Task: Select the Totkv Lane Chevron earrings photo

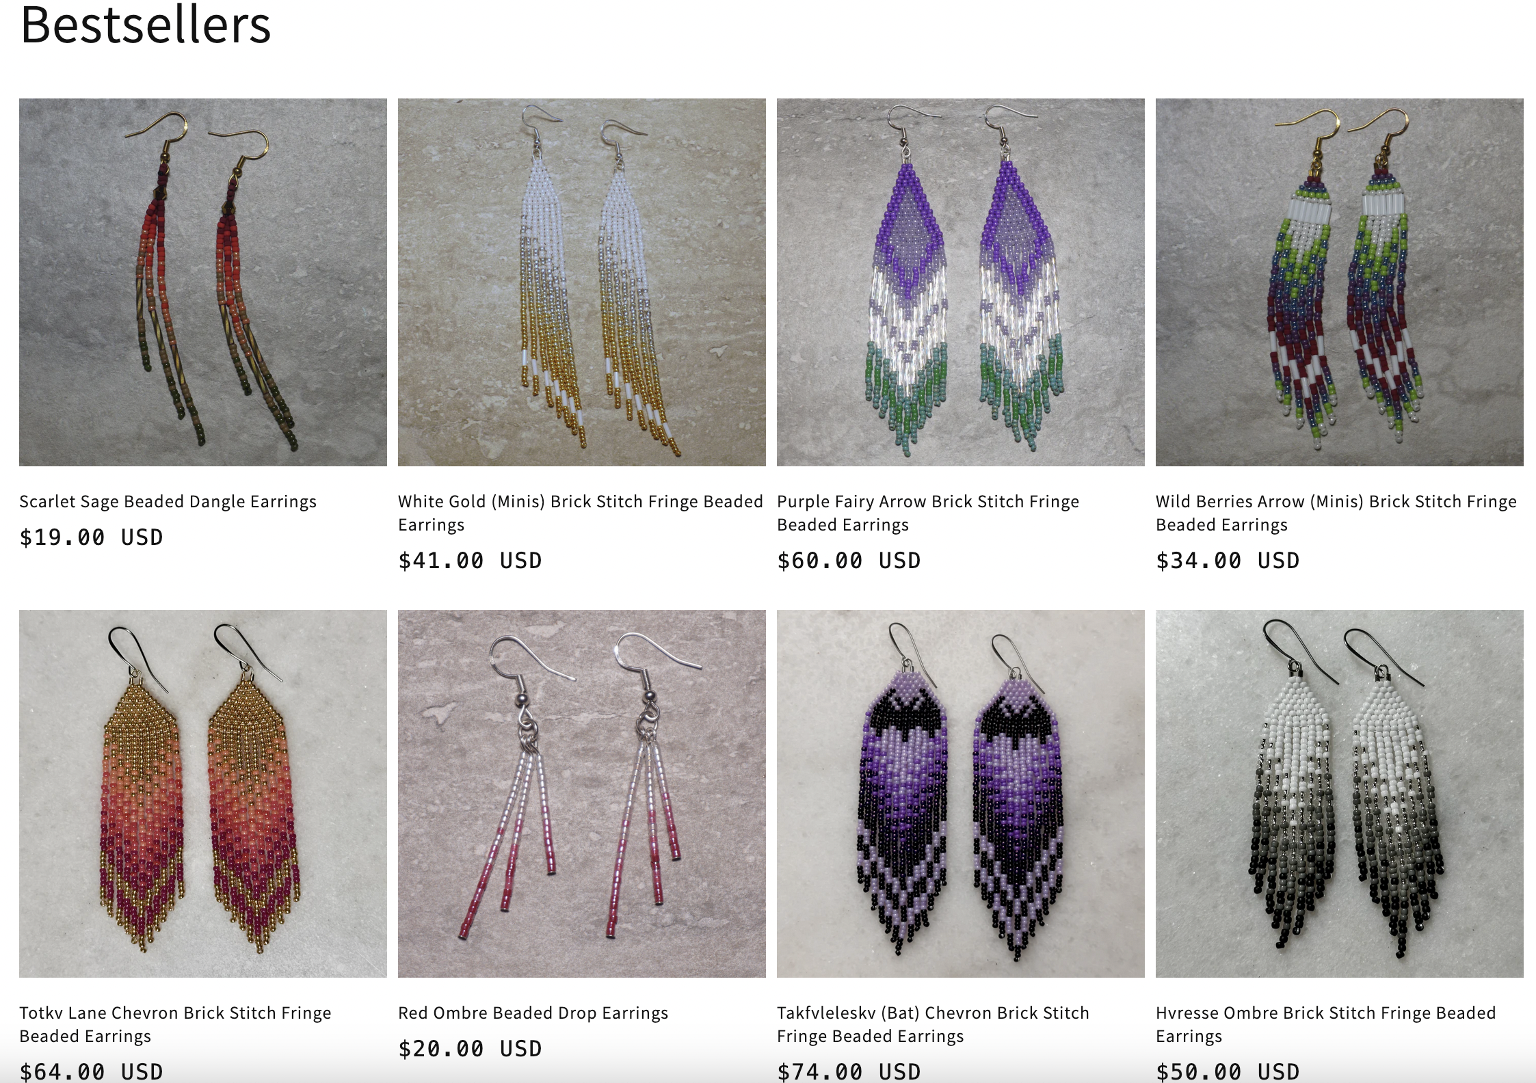Action: click(x=203, y=794)
